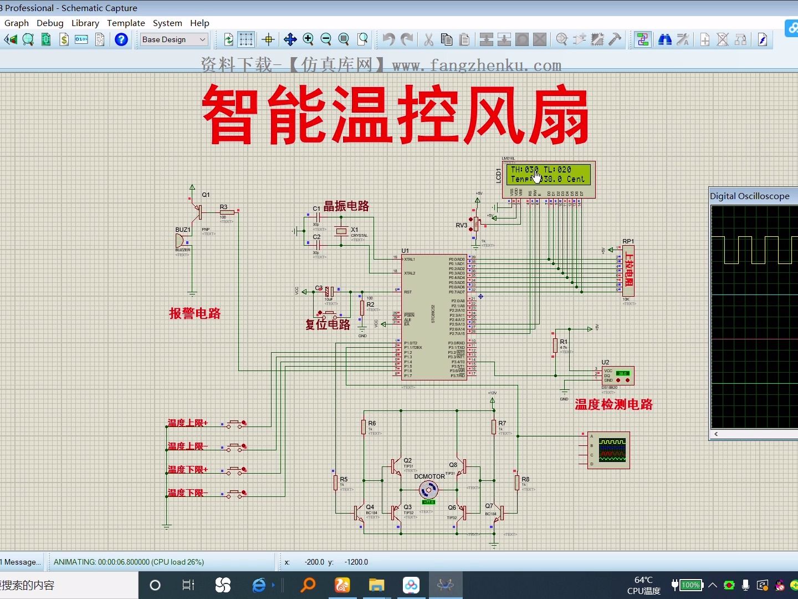Open Search and Tag components tool
798x599 pixels.
point(664,39)
